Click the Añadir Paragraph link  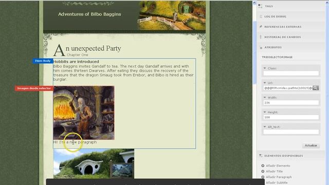coord(279,177)
